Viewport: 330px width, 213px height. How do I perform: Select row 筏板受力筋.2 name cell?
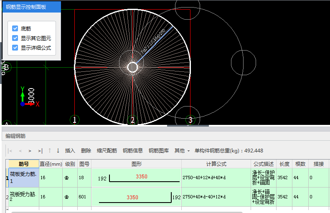[24, 197]
